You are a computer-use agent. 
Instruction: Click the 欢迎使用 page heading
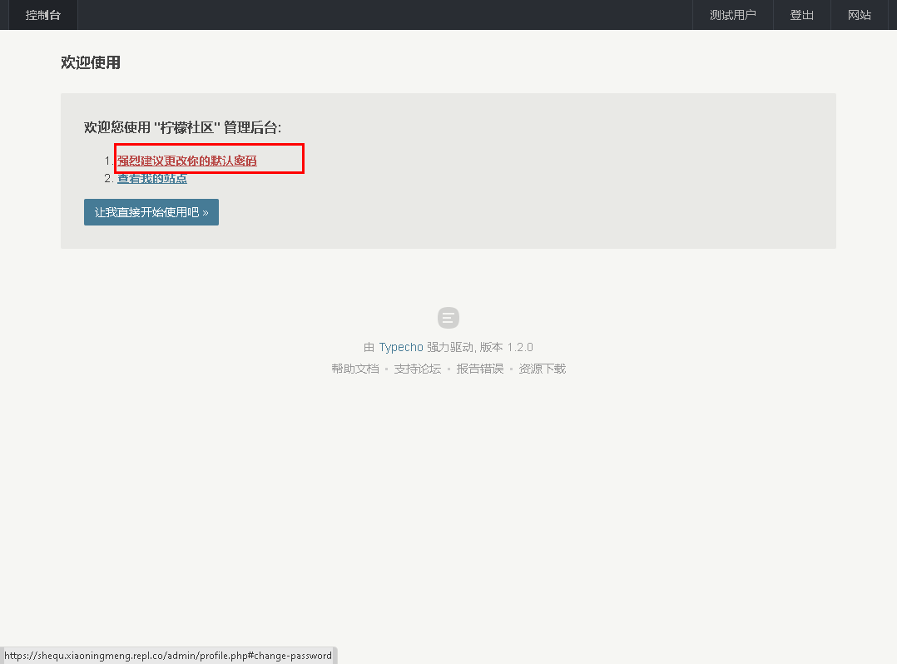coord(91,62)
